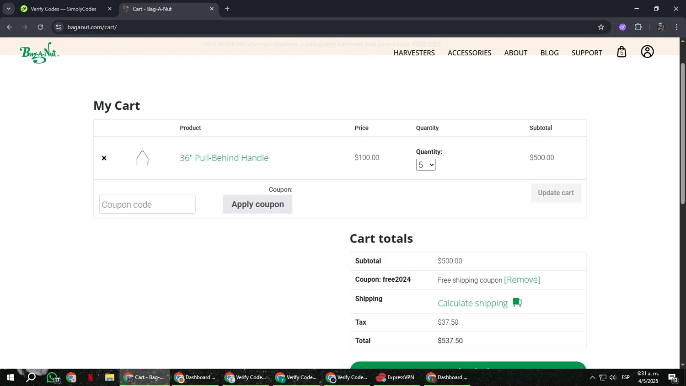
Task: Open WhatsApp from the taskbar
Action: 52,378
